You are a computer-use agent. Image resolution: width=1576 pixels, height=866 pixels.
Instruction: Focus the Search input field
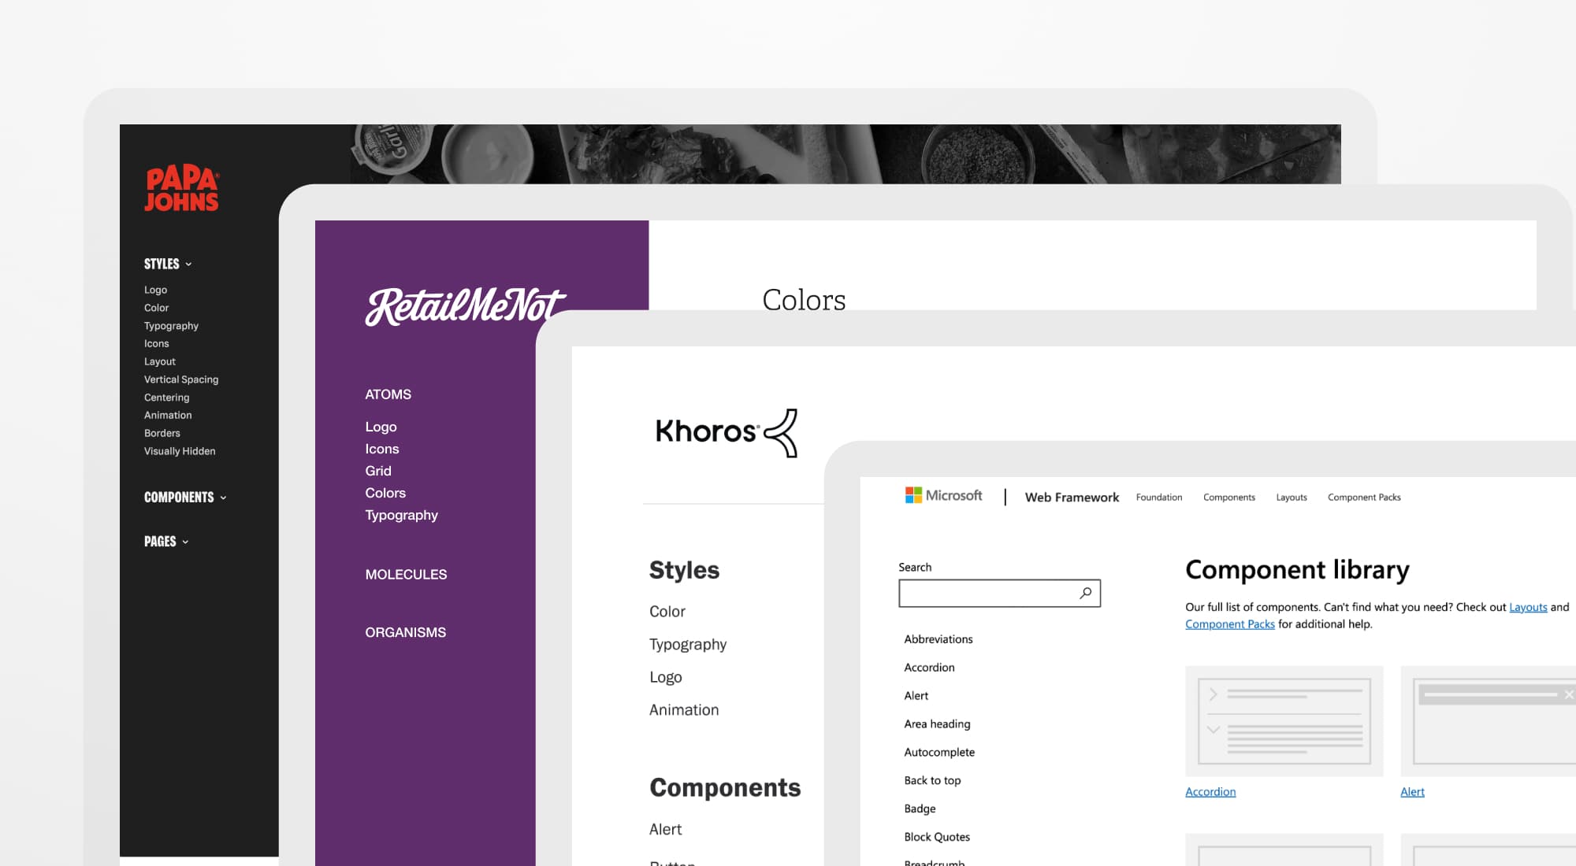tap(999, 594)
